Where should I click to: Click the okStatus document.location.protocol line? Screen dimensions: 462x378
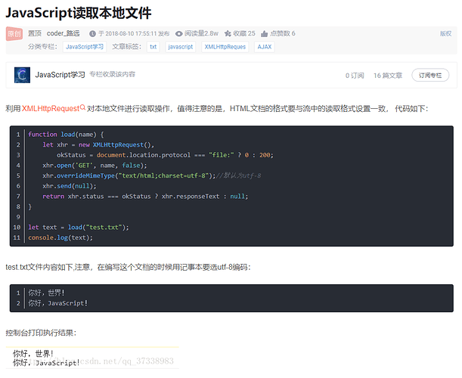click(x=165, y=155)
